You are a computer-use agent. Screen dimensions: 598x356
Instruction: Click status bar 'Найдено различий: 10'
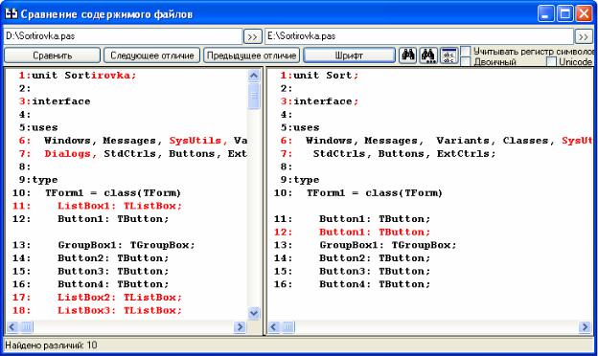coord(51,345)
